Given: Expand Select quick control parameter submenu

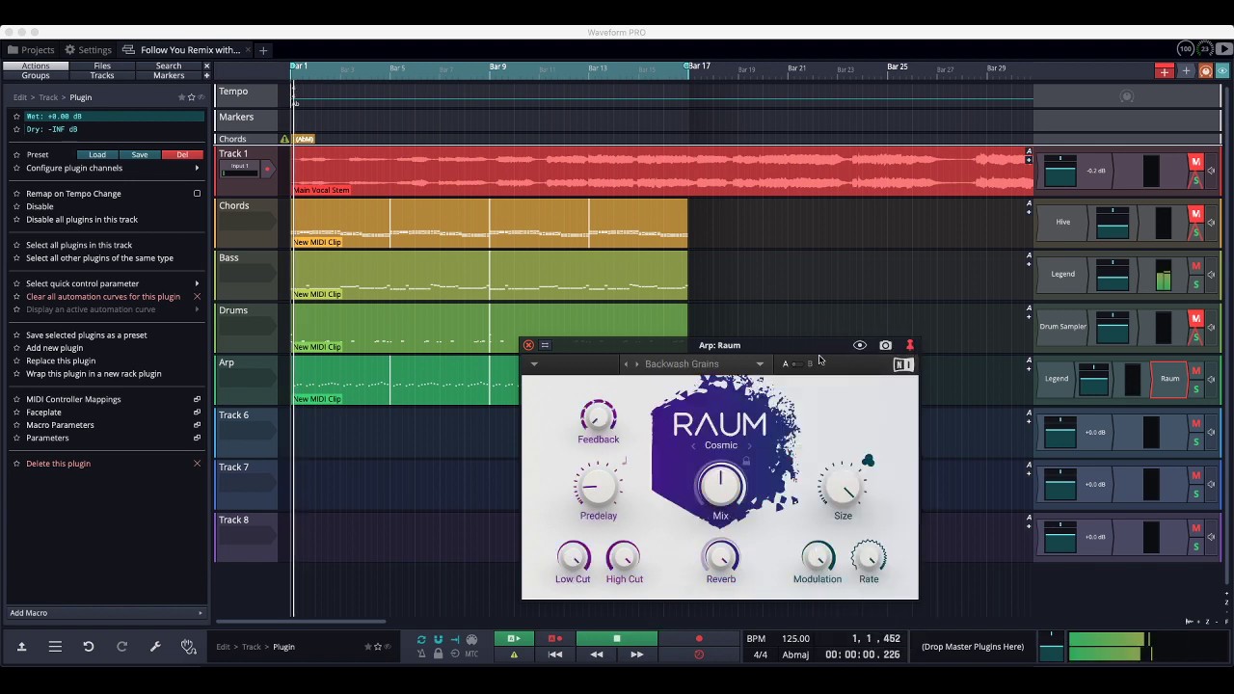Looking at the screenshot, I should [x=197, y=283].
